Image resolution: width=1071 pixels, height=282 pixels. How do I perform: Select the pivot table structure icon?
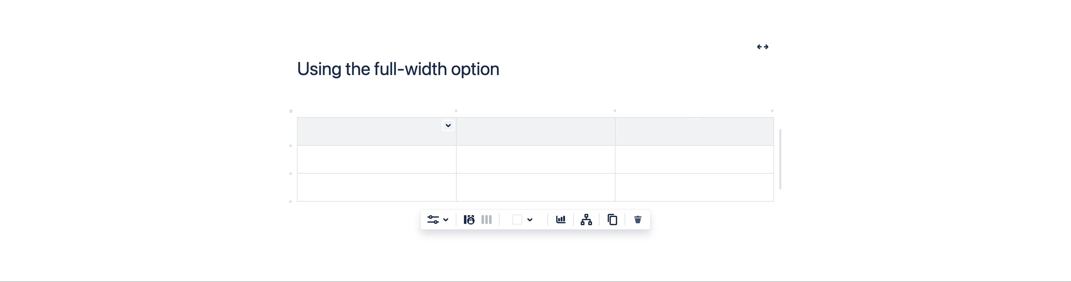(586, 220)
